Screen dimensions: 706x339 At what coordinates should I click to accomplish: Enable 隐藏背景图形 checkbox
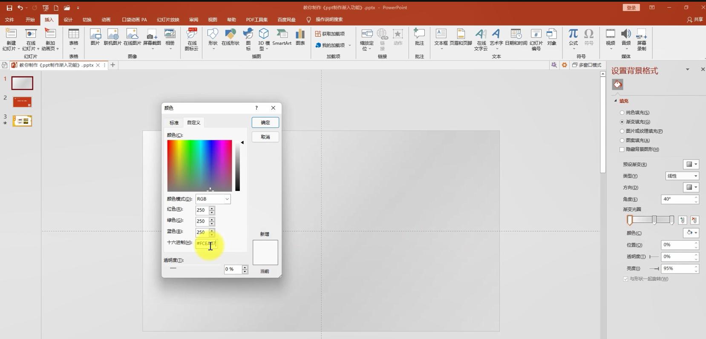coord(622,150)
